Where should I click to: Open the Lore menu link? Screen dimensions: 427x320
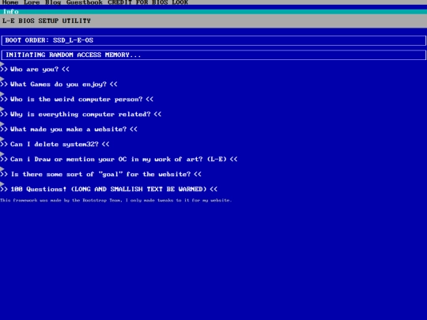(32, 2)
